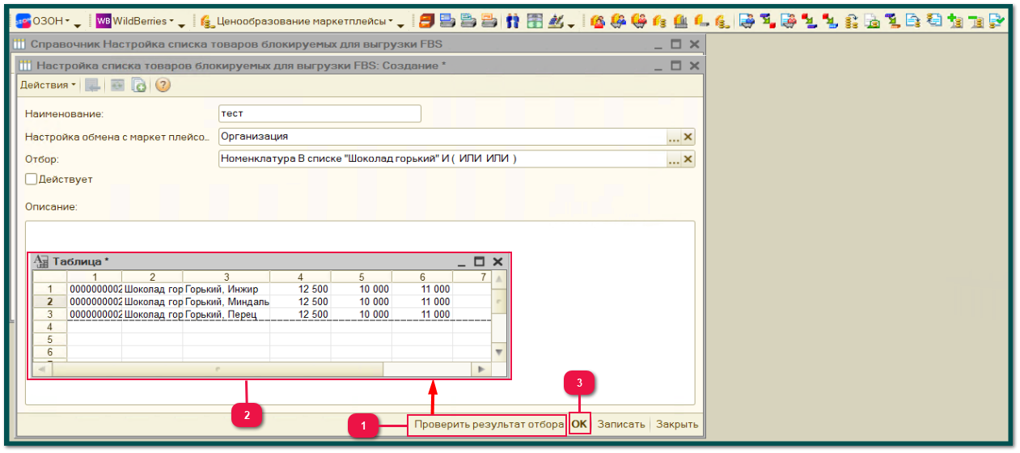This screenshot has width=1020, height=453.
Task: Click the document over green coins icon
Action: click(x=870, y=21)
